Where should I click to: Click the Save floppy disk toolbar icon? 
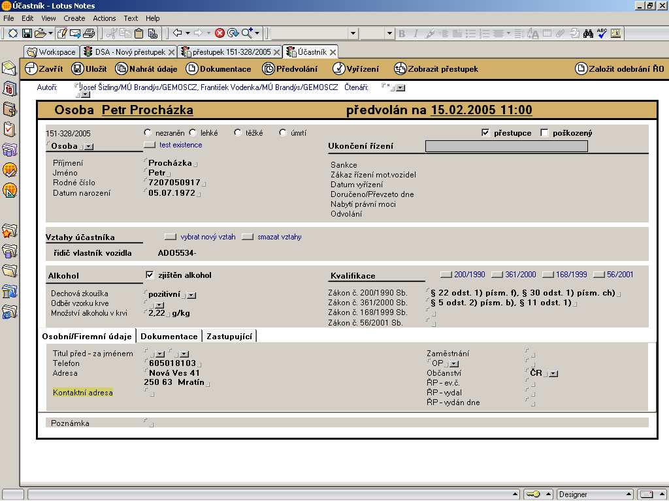pos(27,33)
